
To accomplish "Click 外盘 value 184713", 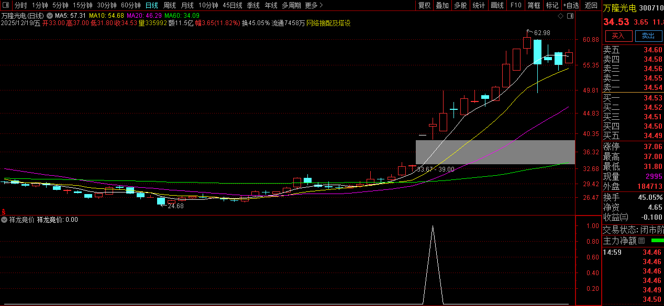I will (x=650, y=186).
